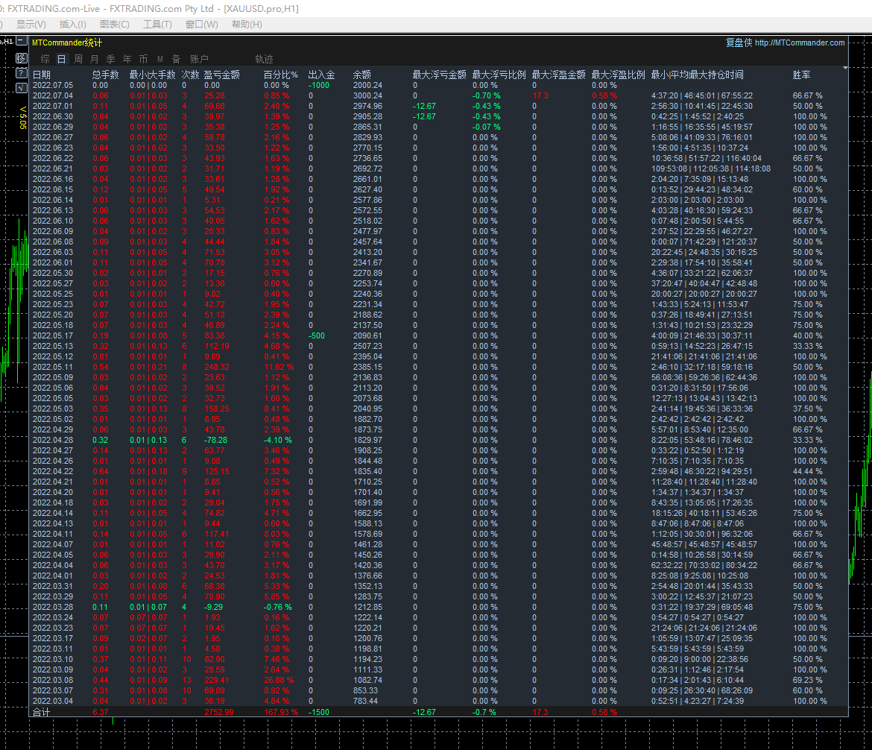The width and height of the screenshot is (872, 750).
Task: Toggle the √ checkmark button
Action: click(21, 87)
